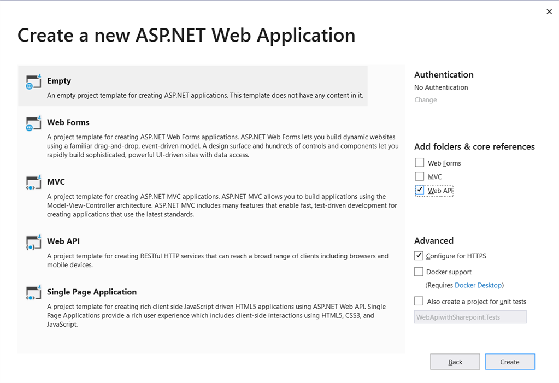This screenshot has width=559, height=383.
Task: Uncheck the Web API reference
Action: click(419, 190)
